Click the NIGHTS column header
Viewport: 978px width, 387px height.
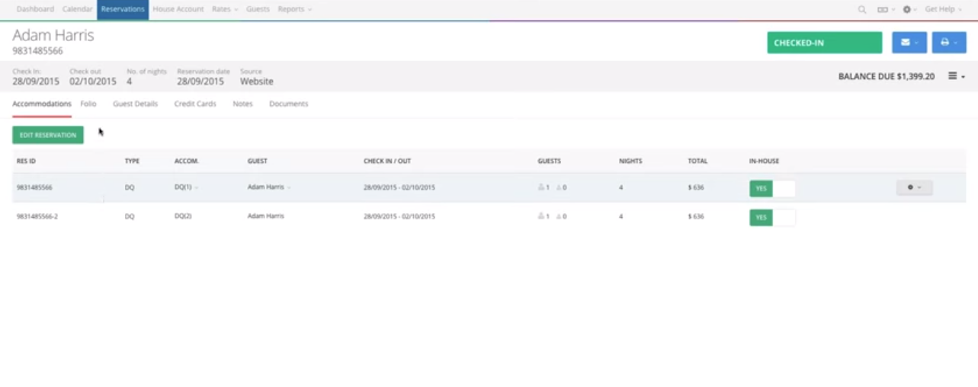pos(630,162)
